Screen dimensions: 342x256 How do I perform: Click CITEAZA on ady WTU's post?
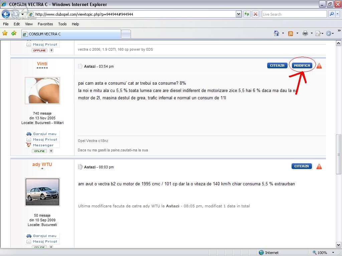[302, 166]
